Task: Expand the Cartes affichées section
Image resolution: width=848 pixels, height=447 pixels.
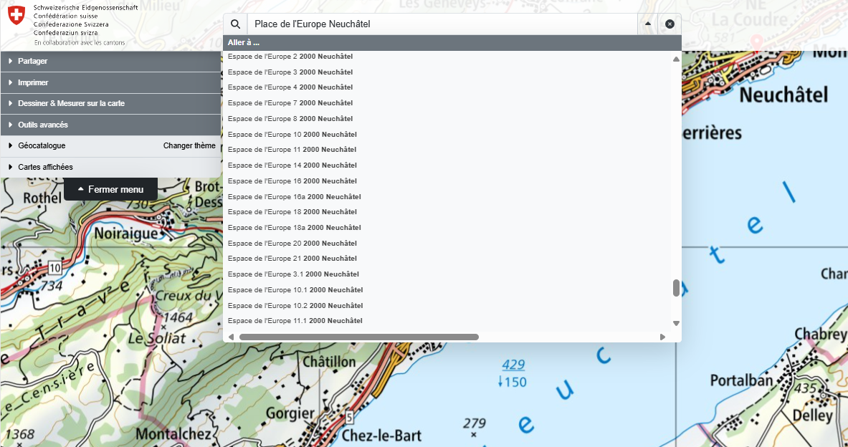Action: tap(45, 168)
